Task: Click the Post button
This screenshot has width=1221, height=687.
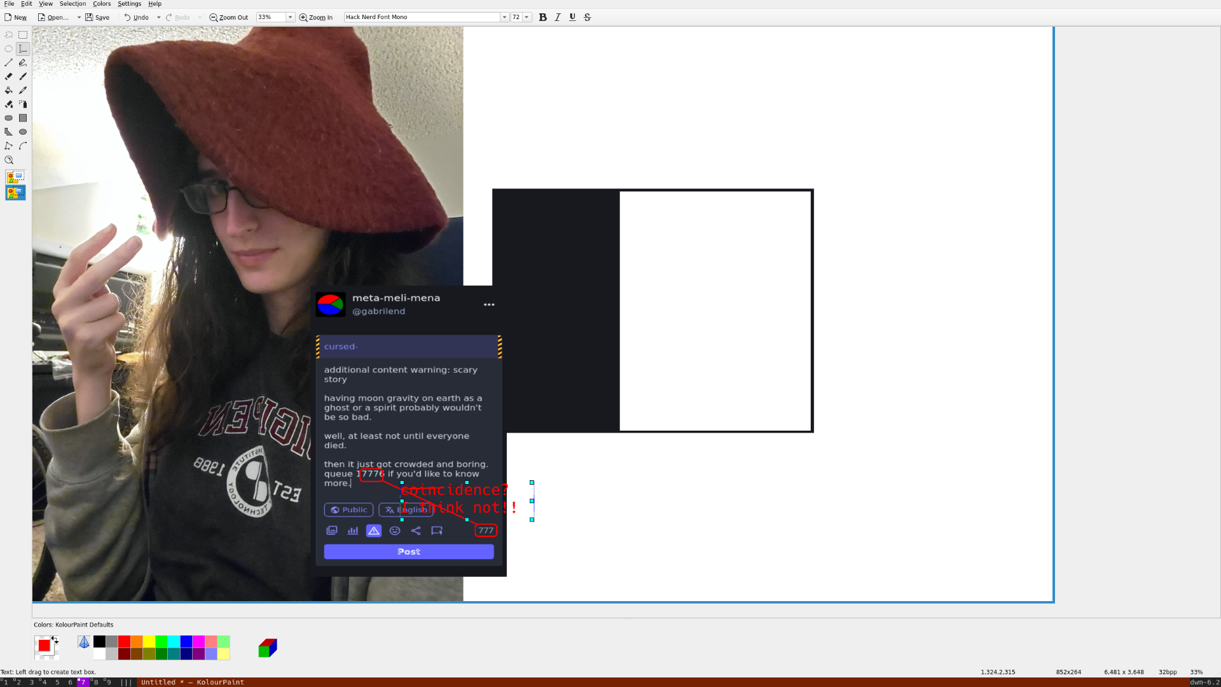Action: pos(408,552)
